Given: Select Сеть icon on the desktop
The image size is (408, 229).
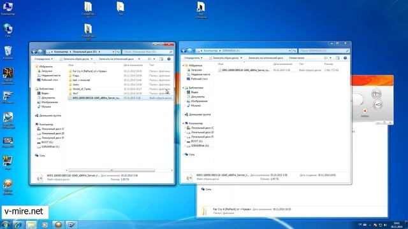Looking at the screenshot, I should point(8,31).
